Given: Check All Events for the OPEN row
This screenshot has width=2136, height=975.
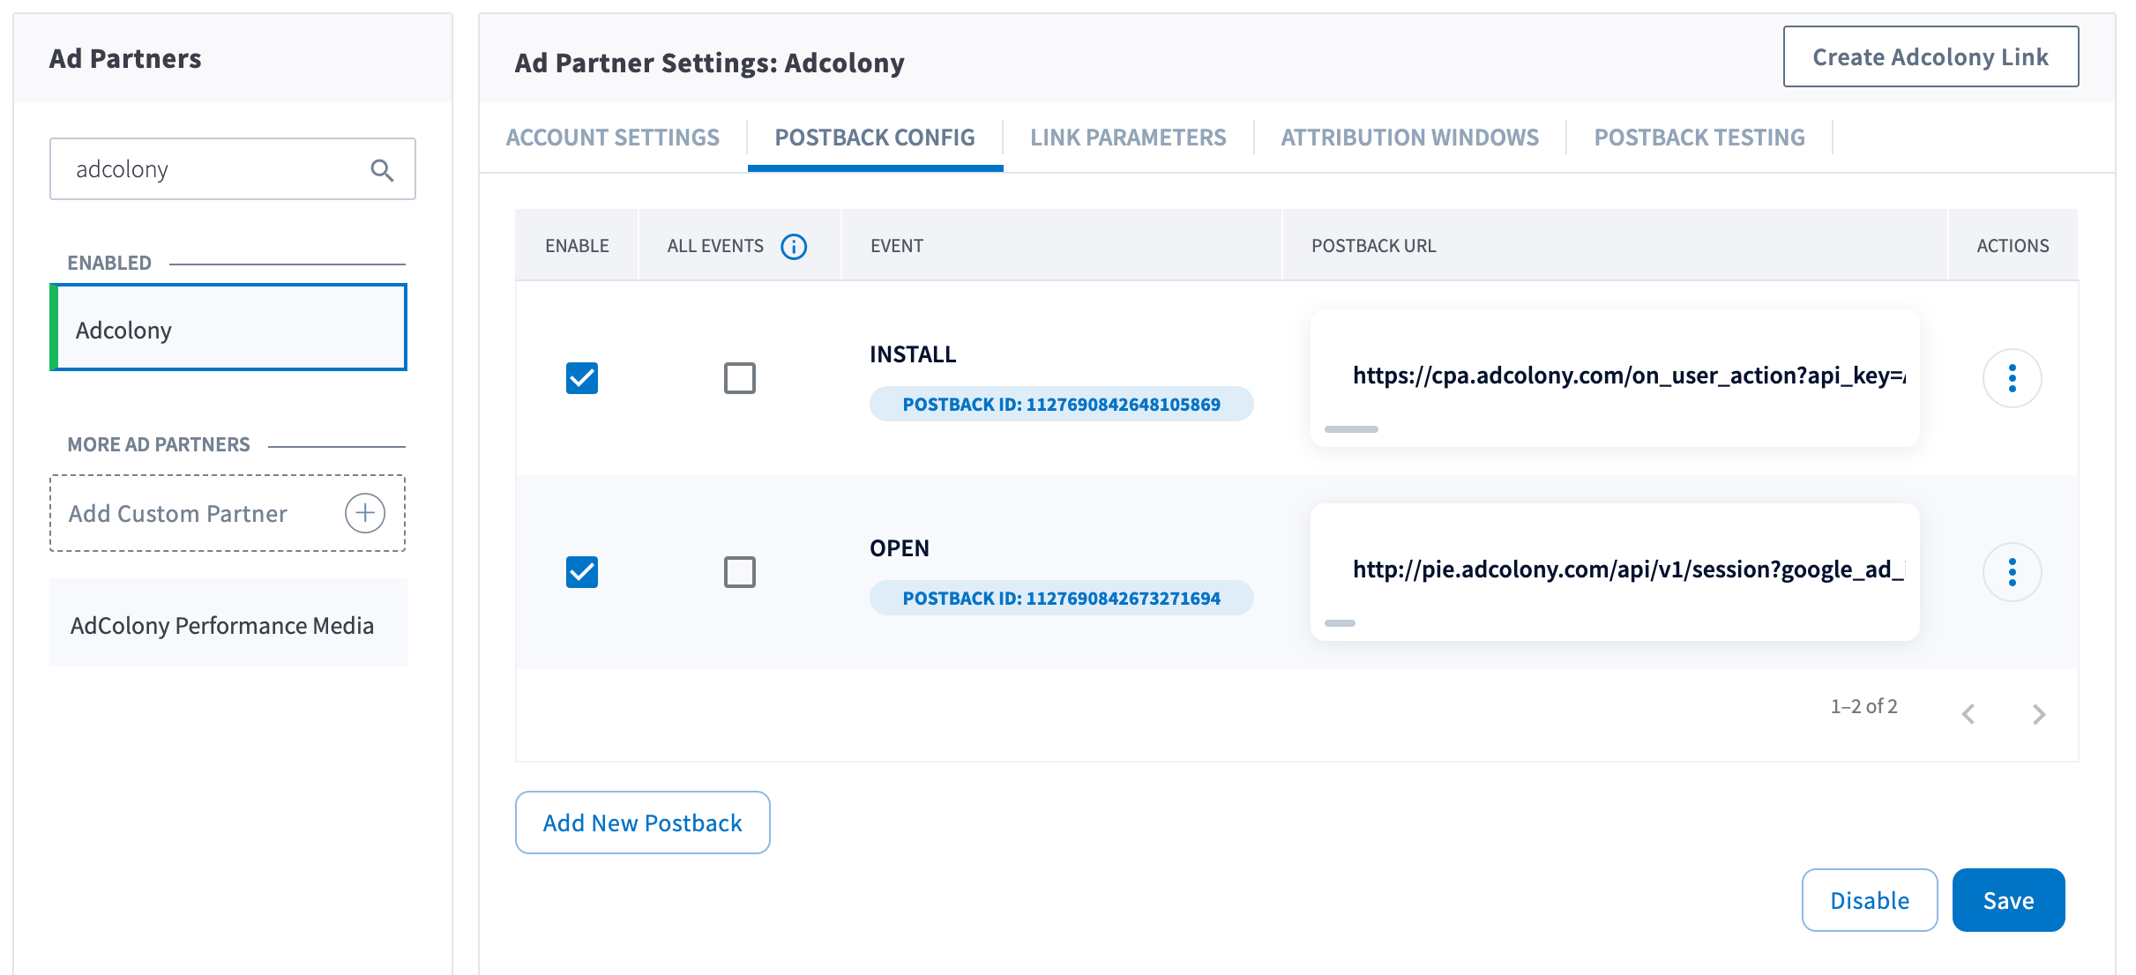Looking at the screenshot, I should tap(739, 572).
